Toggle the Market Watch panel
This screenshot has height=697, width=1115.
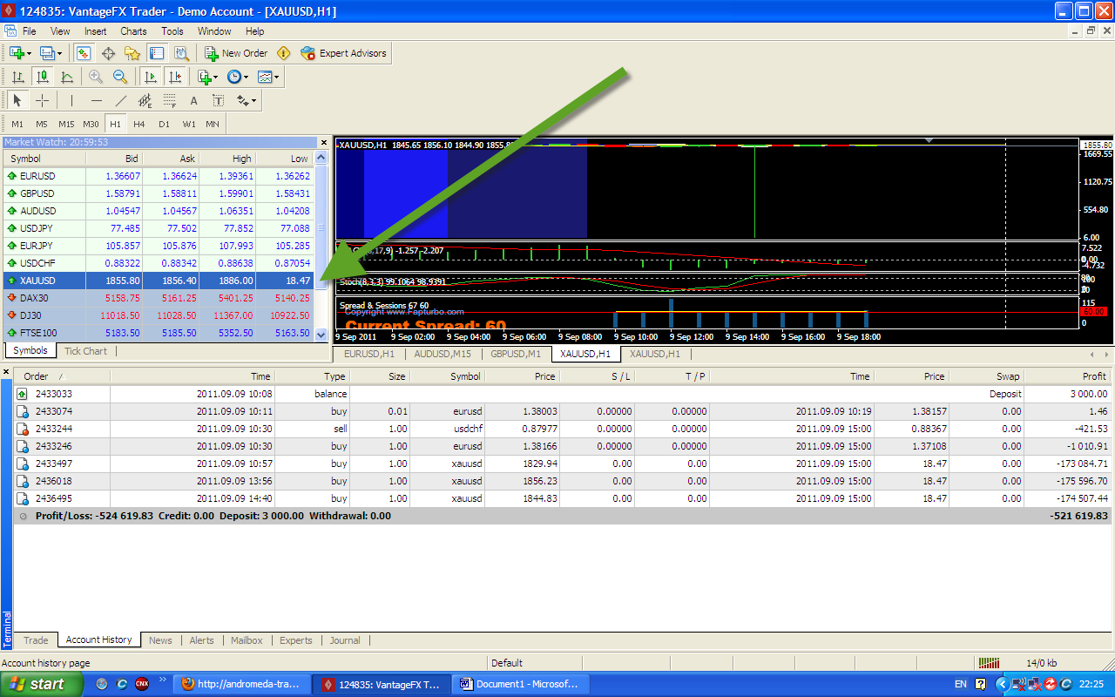84,53
